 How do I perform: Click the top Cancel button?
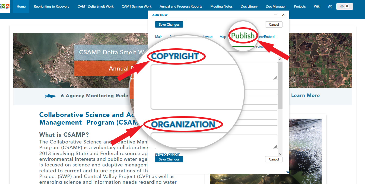coord(274,25)
